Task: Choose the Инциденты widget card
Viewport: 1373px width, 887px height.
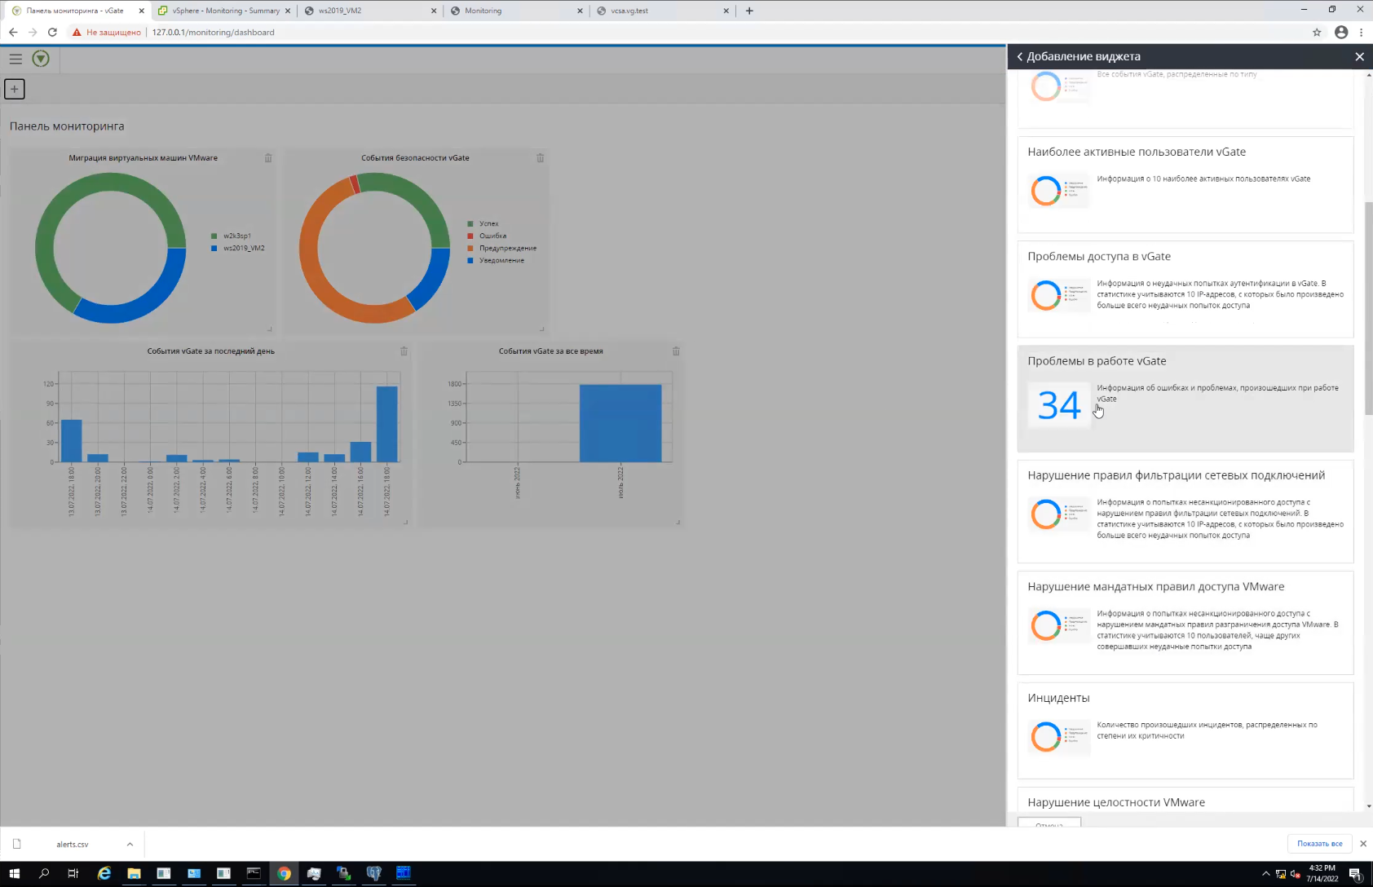Action: point(1185,730)
